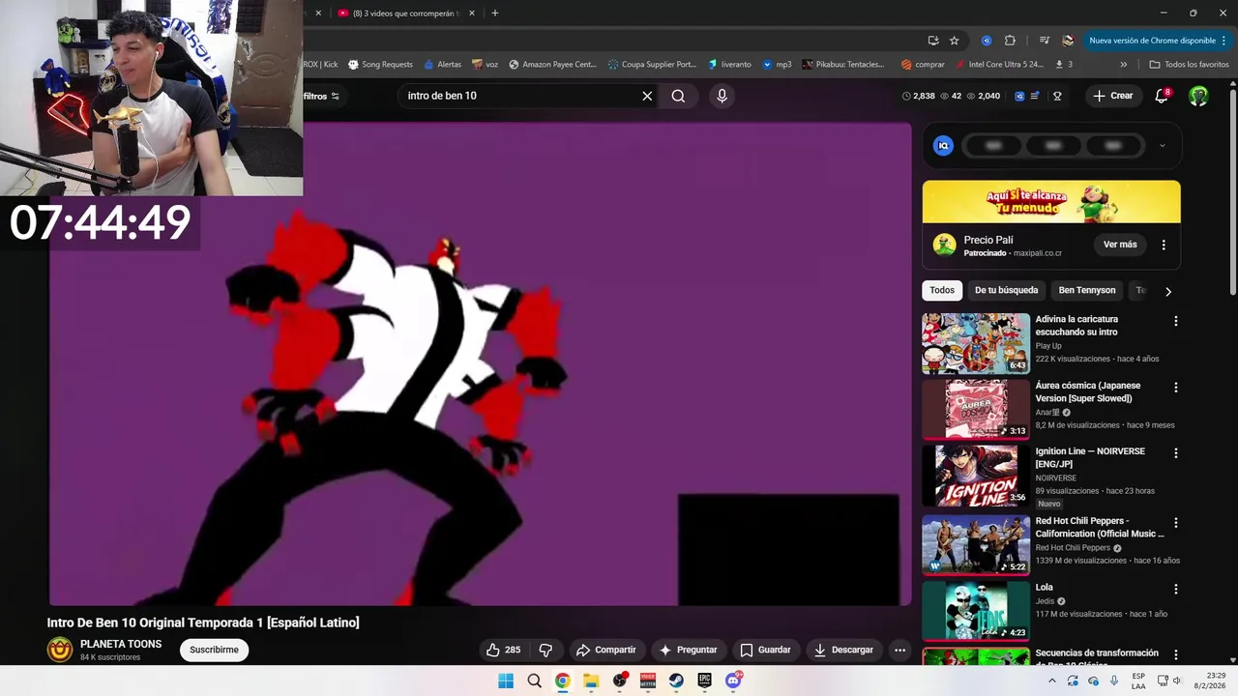Open menu for 'Californication' video

(1176, 523)
